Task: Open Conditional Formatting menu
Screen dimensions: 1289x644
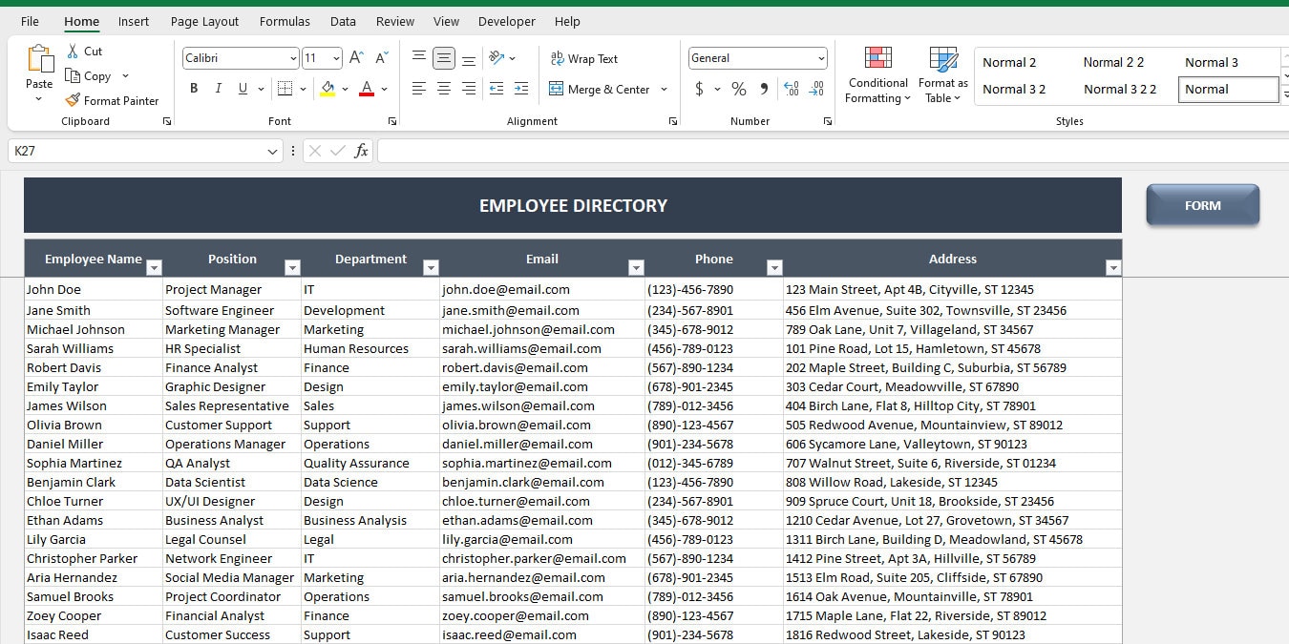Action: (878, 75)
